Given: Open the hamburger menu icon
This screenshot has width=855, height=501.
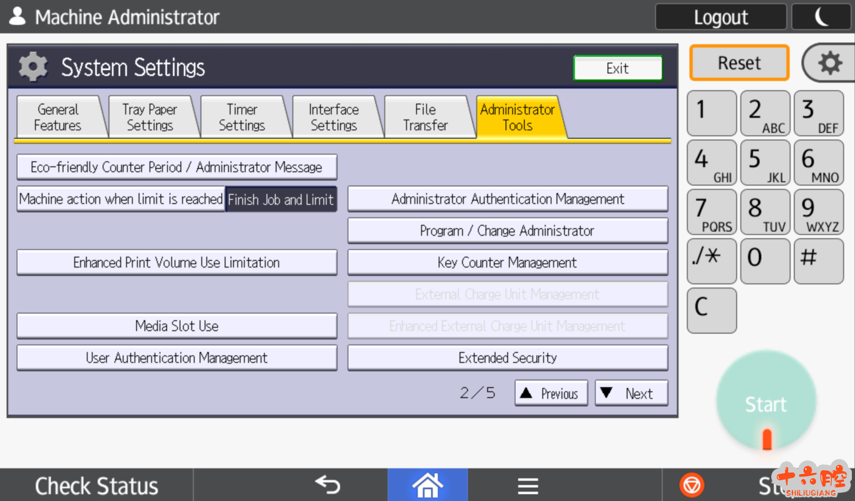Looking at the screenshot, I should [x=528, y=485].
